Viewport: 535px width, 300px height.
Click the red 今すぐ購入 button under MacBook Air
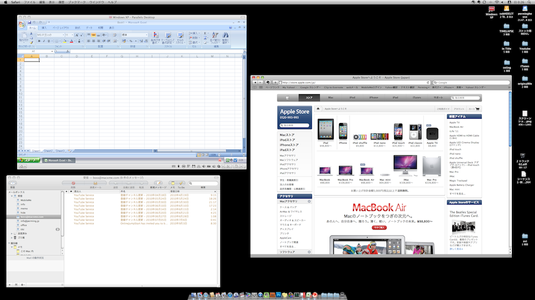tap(379, 227)
